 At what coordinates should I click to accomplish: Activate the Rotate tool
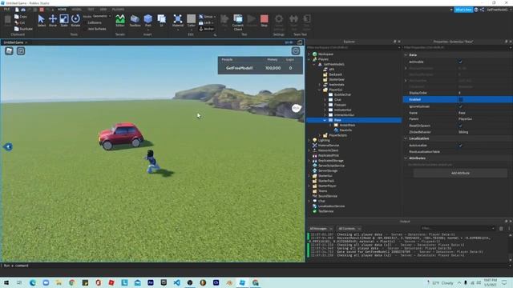click(x=75, y=21)
